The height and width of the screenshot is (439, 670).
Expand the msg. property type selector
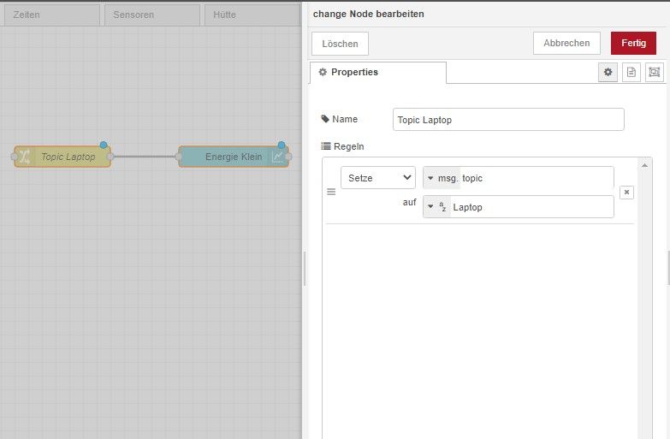(442, 178)
